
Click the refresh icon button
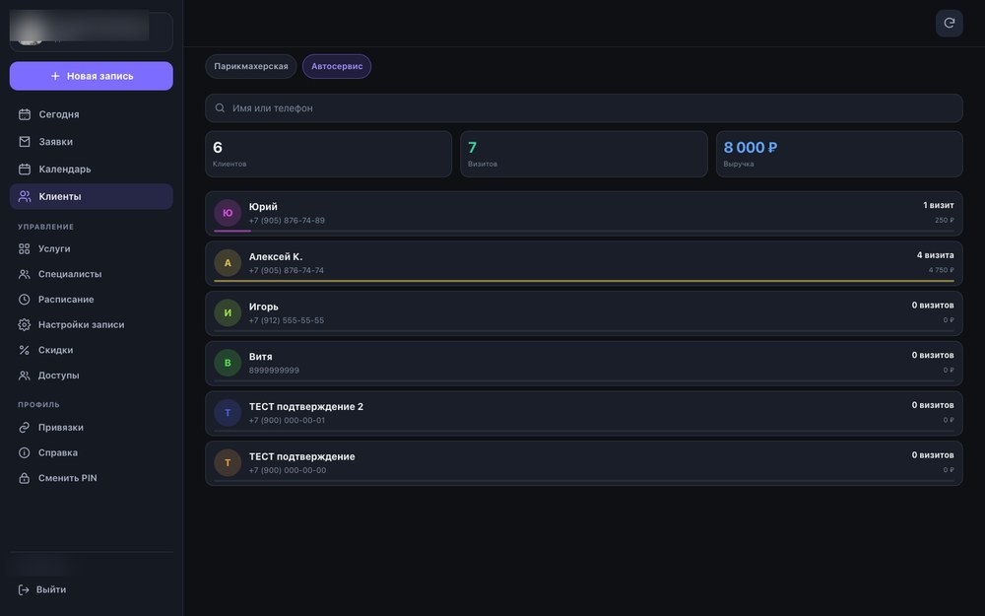pyautogui.click(x=949, y=24)
